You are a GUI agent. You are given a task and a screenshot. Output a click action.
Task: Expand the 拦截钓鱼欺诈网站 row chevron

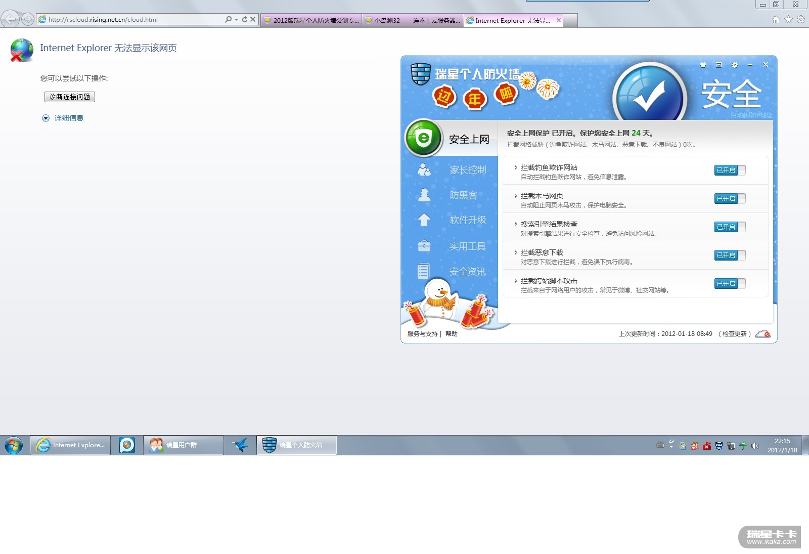pos(515,167)
